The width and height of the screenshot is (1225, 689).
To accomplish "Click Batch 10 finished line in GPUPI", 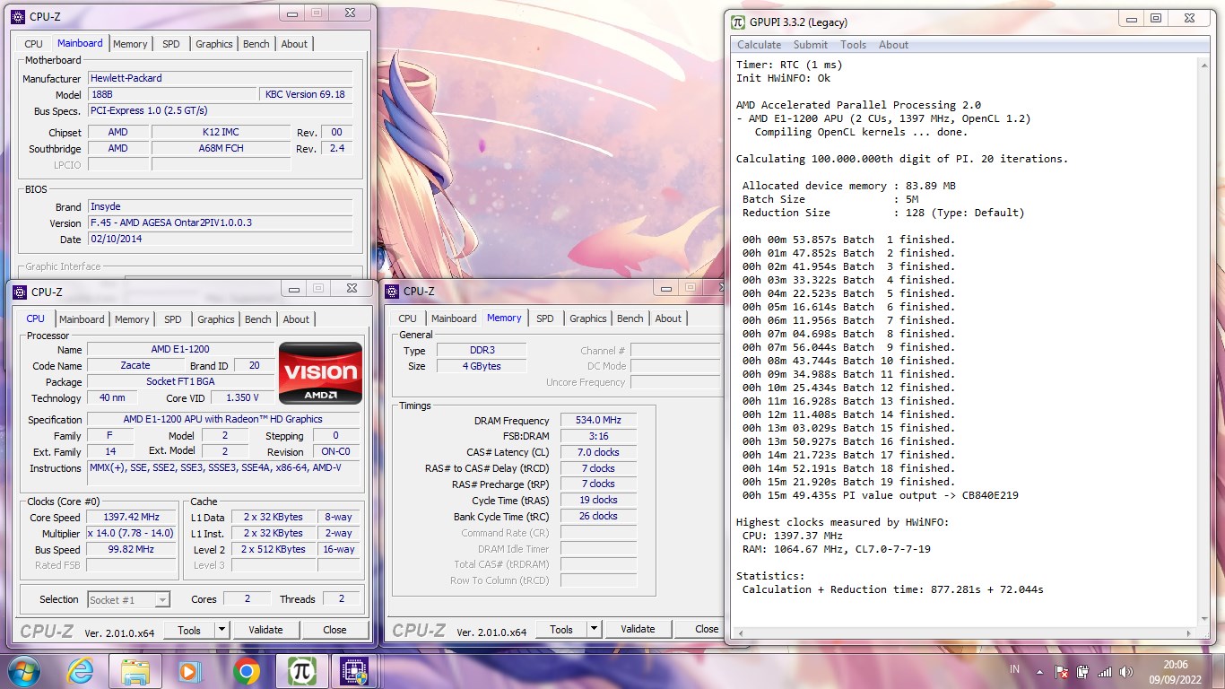I will pos(848,361).
